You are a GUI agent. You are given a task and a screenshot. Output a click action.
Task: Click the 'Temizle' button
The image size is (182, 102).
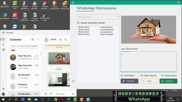(129, 81)
